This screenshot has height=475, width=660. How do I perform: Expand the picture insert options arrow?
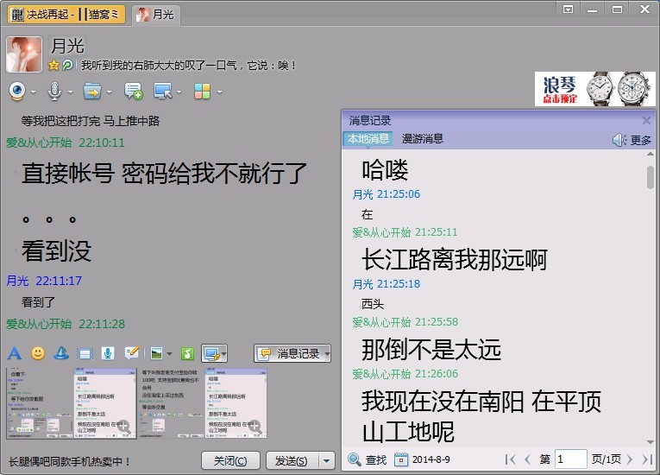pyautogui.click(x=169, y=354)
